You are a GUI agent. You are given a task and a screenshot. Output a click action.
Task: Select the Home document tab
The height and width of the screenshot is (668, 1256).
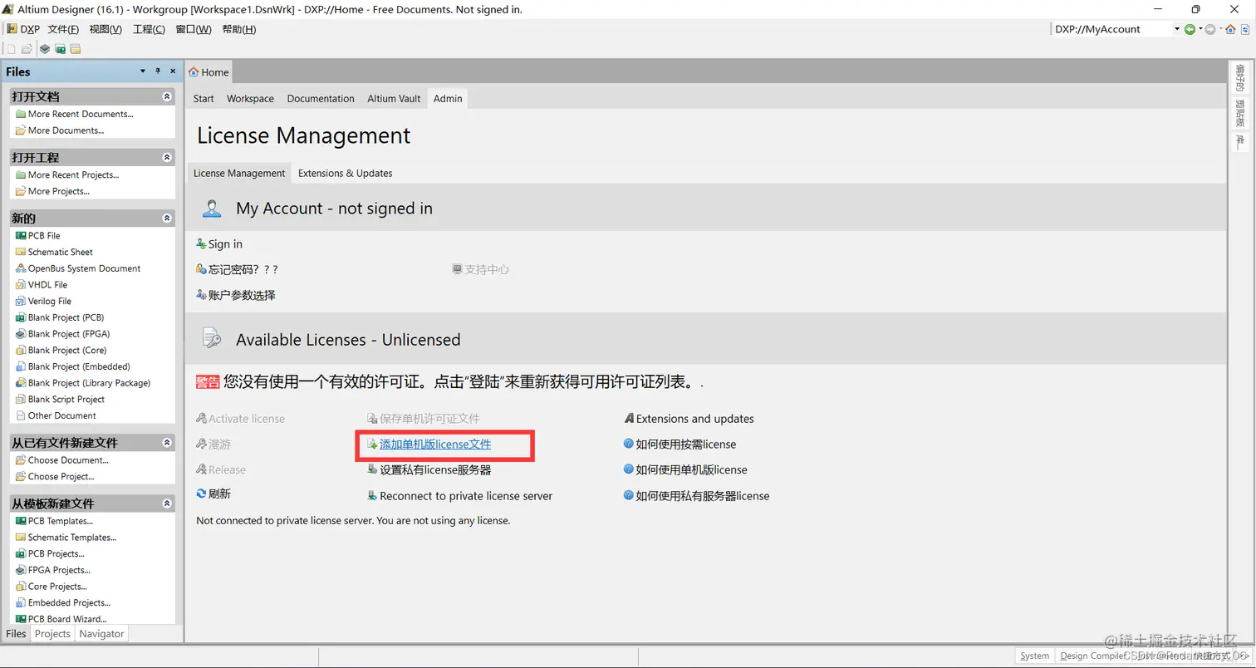pos(209,72)
